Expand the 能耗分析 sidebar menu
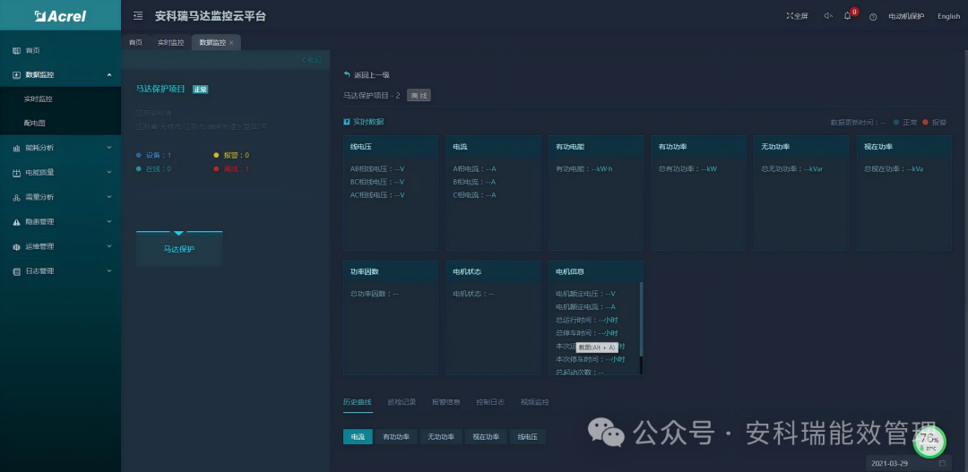The image size is (968, 472). [x=109, y=148]
